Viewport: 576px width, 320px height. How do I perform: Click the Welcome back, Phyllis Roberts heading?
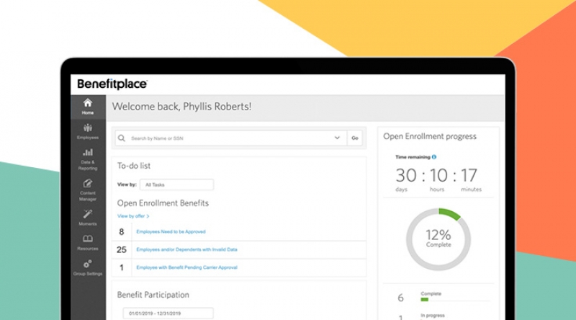(x=182, y=107)
